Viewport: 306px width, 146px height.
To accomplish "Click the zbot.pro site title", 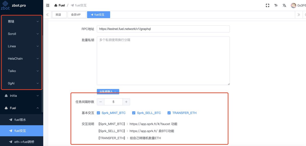I will tap(19, 5).
